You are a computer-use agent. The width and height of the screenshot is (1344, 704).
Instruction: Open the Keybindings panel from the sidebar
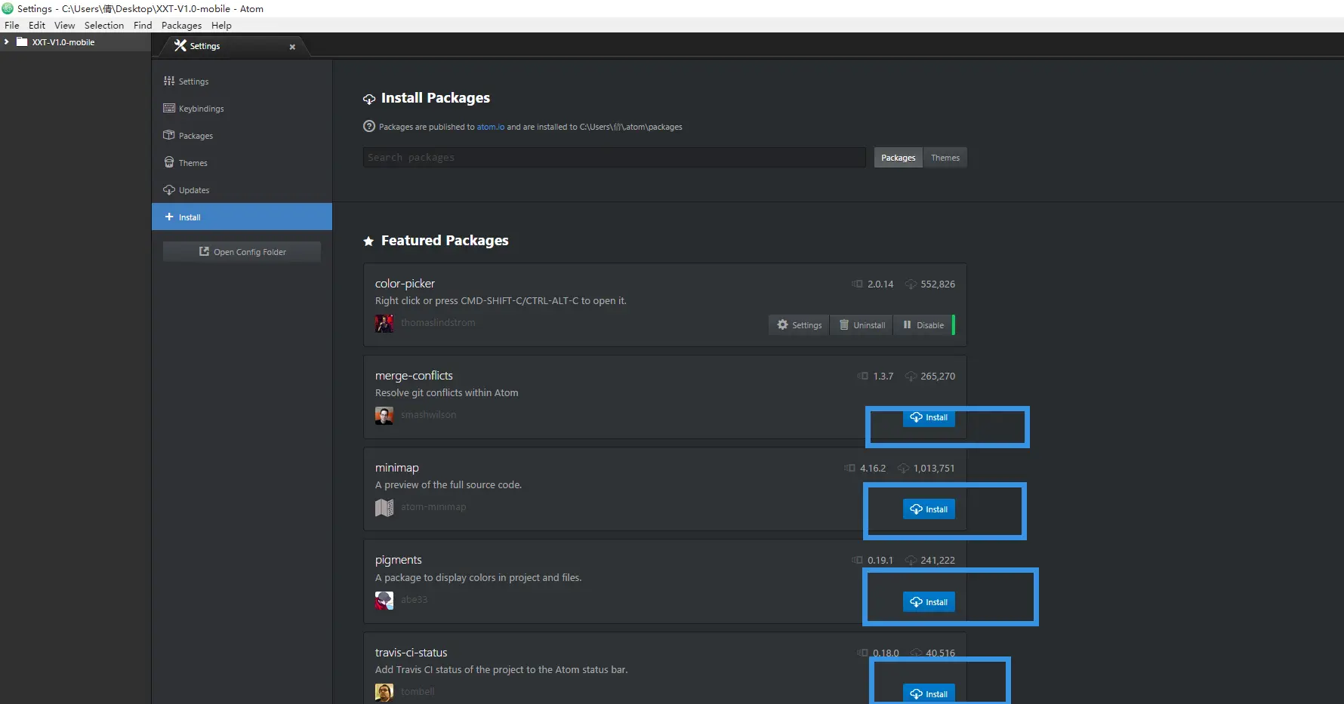242,109
